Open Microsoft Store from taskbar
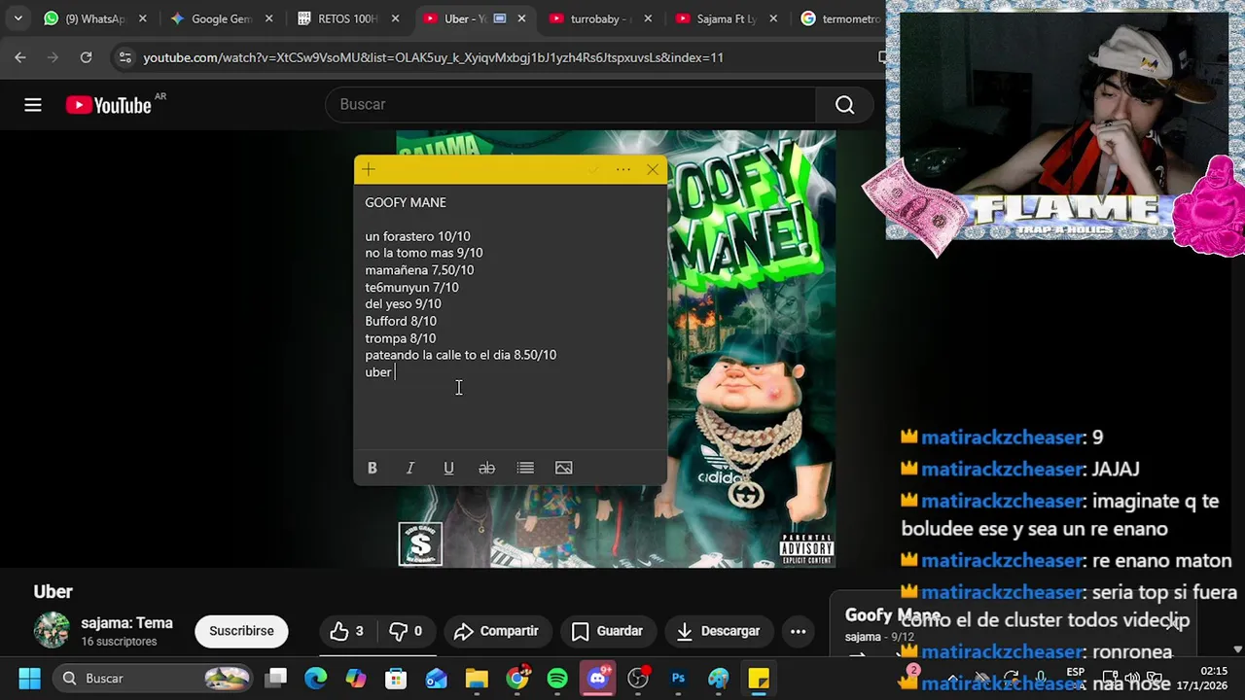 pos(396,678)
